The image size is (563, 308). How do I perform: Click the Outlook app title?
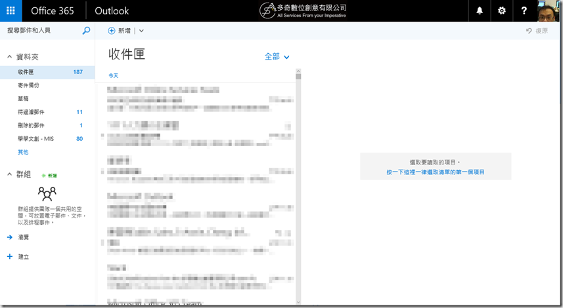[112, 10]
